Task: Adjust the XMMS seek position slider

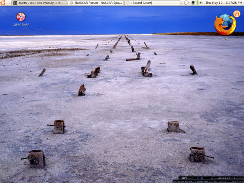Action: 235,178
